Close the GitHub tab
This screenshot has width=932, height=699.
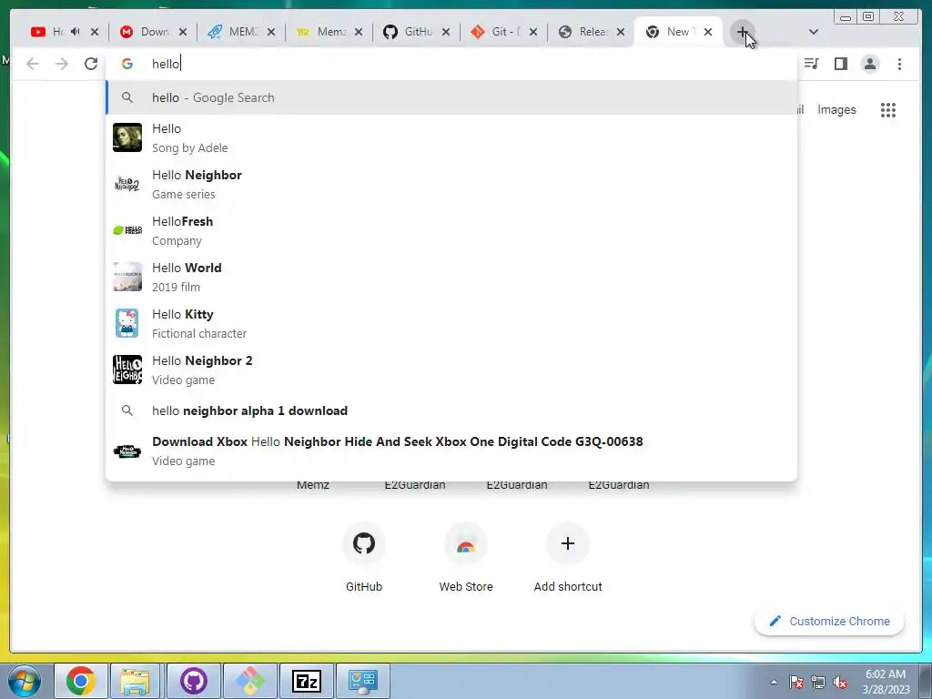click(446, 32)
